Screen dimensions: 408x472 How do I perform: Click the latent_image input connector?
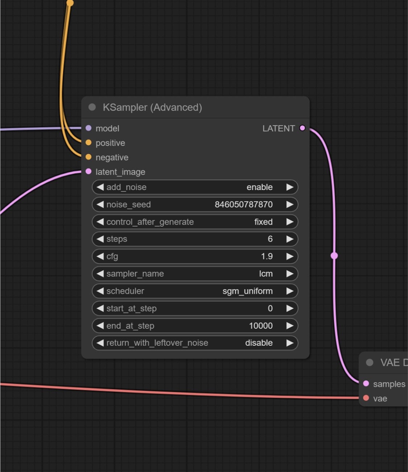pyautogui.click(x=89, y=172)
